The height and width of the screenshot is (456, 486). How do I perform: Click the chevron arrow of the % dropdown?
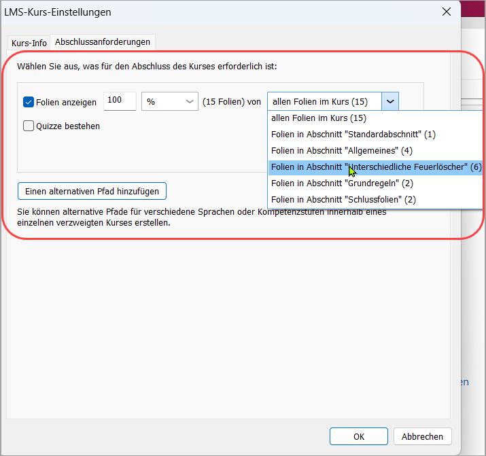189,101
